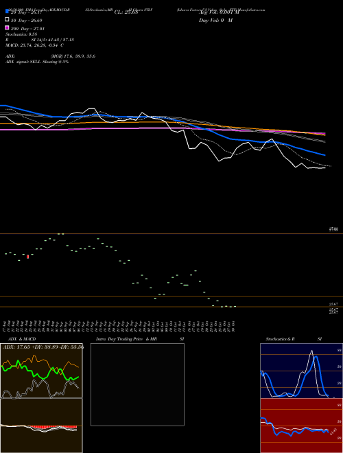343x453 pixels.
Task: Click the ADX indicator chart with green line
Action: point(41,371)
